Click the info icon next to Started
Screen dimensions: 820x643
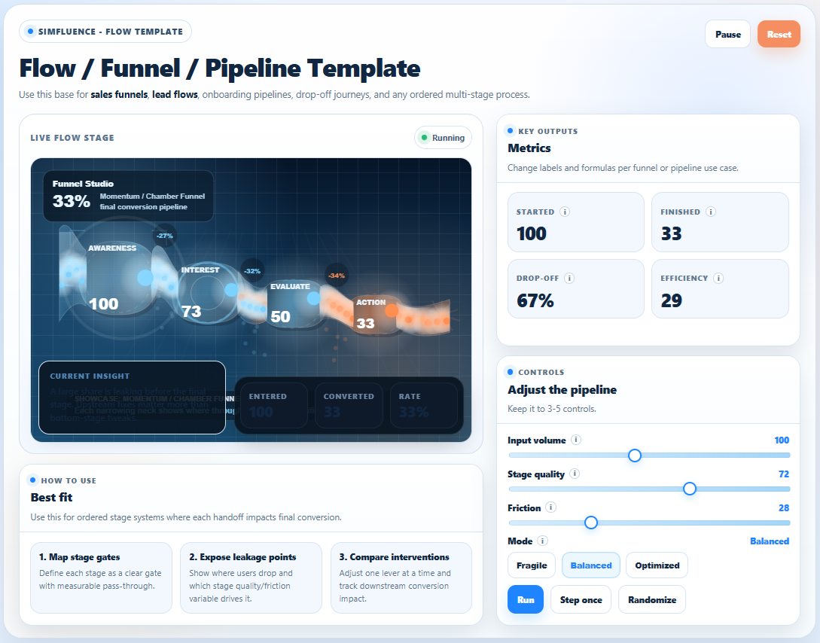565,212
